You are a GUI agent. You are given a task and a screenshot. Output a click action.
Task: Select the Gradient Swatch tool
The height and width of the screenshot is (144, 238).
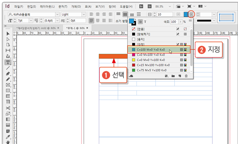click(8, 119)
